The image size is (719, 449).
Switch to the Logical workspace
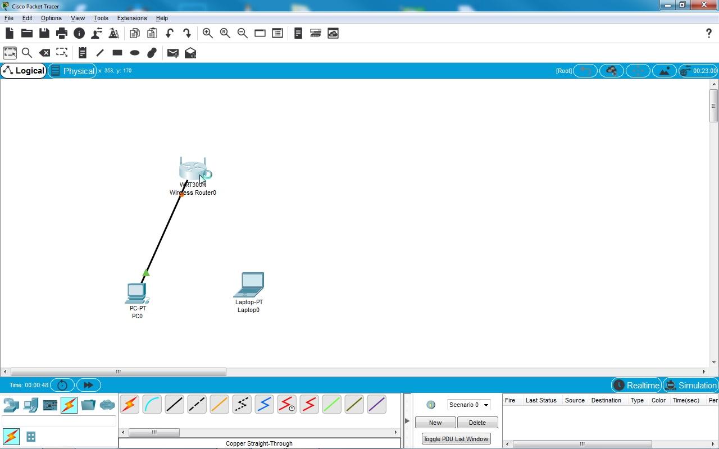point(24,71)
